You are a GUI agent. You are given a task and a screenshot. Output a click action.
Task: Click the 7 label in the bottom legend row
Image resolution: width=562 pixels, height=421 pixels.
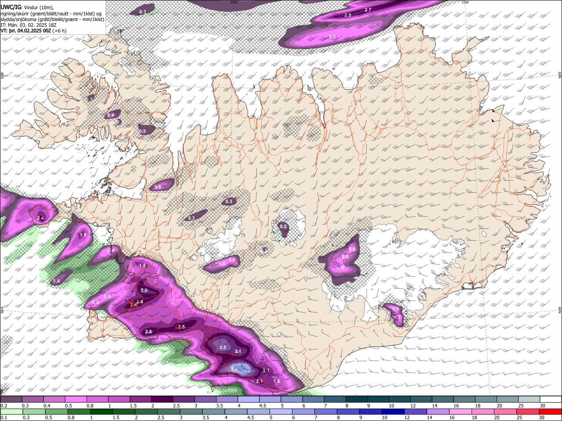coord(315,417)
